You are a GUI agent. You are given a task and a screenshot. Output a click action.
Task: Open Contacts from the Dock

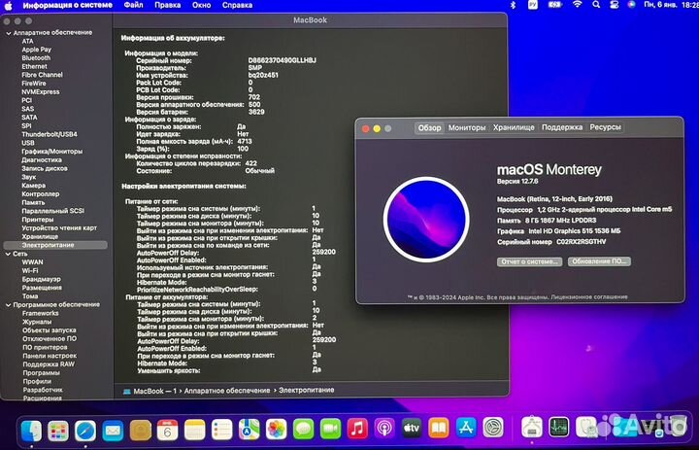[x=141, y=430]
